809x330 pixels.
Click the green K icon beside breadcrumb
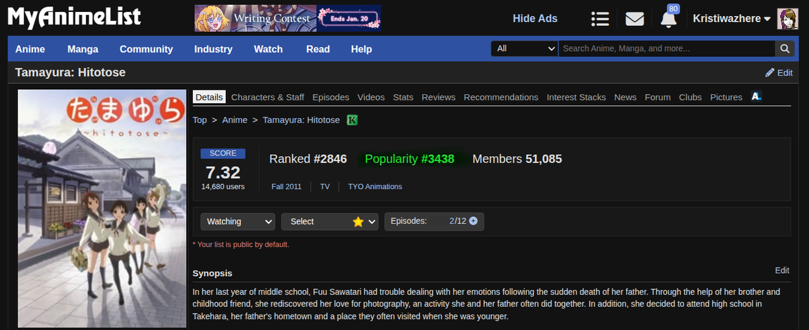tap(352, 120)
